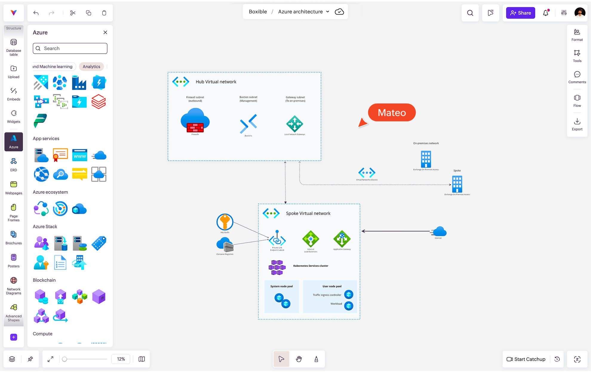Toggle the pin tool
The image size is (591, 372).
coord(30,359)
